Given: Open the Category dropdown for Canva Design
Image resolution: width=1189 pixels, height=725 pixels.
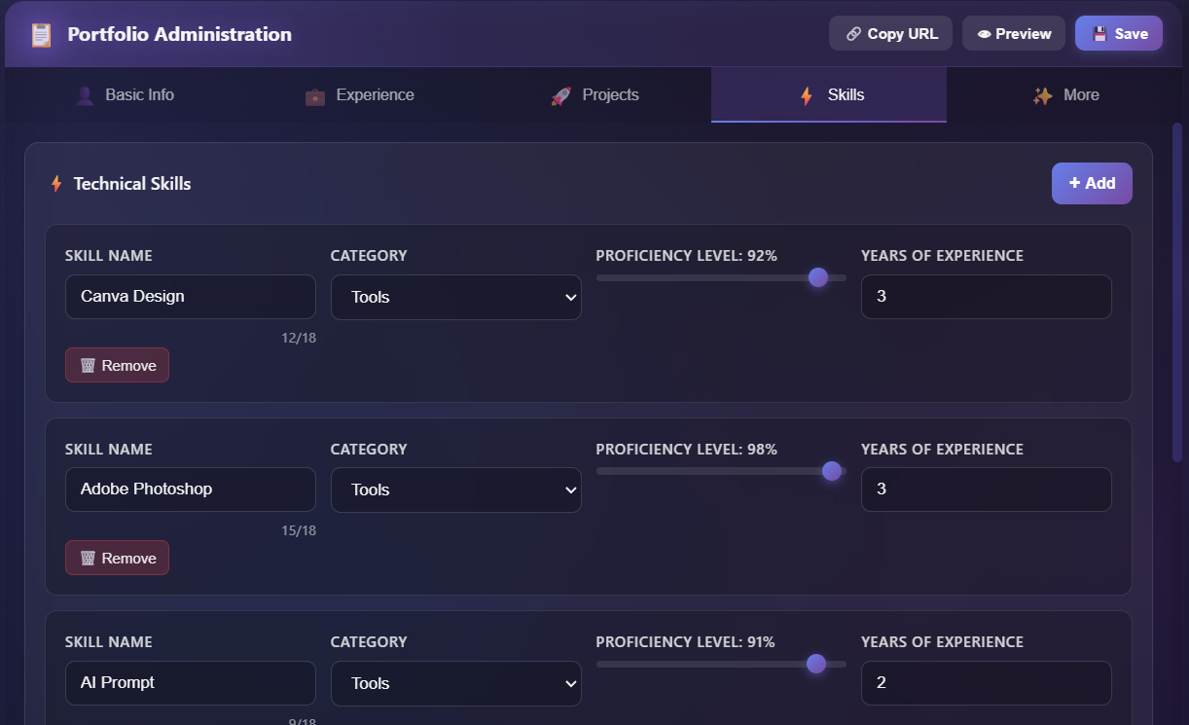Looking at the screenshot, I should [x=455, y=297].
